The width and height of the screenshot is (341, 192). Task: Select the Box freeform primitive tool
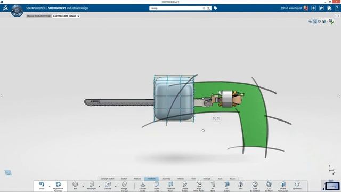(x=75, y=186)
